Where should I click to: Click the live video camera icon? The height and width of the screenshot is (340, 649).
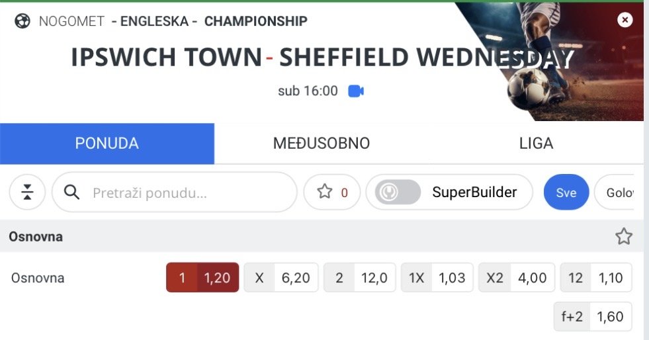356,91
